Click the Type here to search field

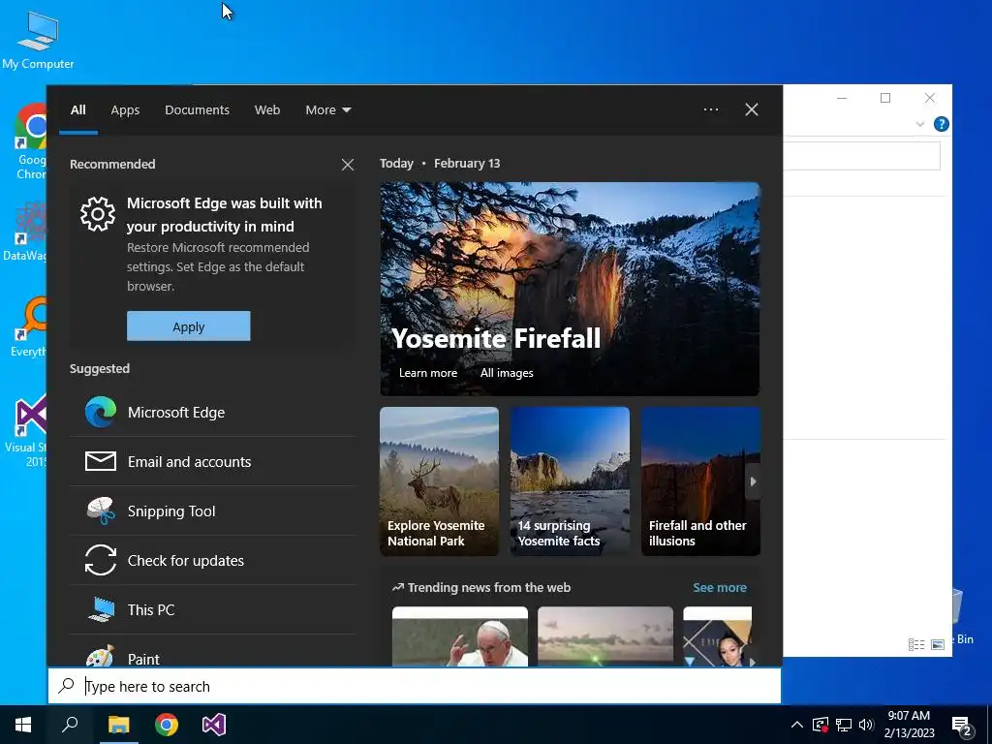point(415,686)
